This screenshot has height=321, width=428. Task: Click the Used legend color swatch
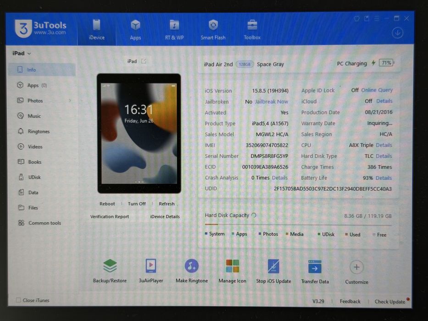point(346,234)
